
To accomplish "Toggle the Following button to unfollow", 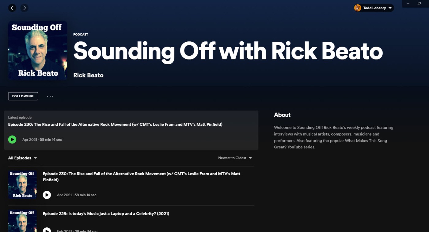I will 23,96.
